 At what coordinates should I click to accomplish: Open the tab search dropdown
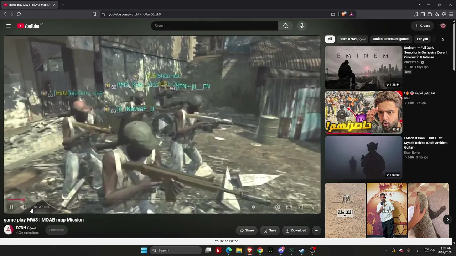click(420, 5)
